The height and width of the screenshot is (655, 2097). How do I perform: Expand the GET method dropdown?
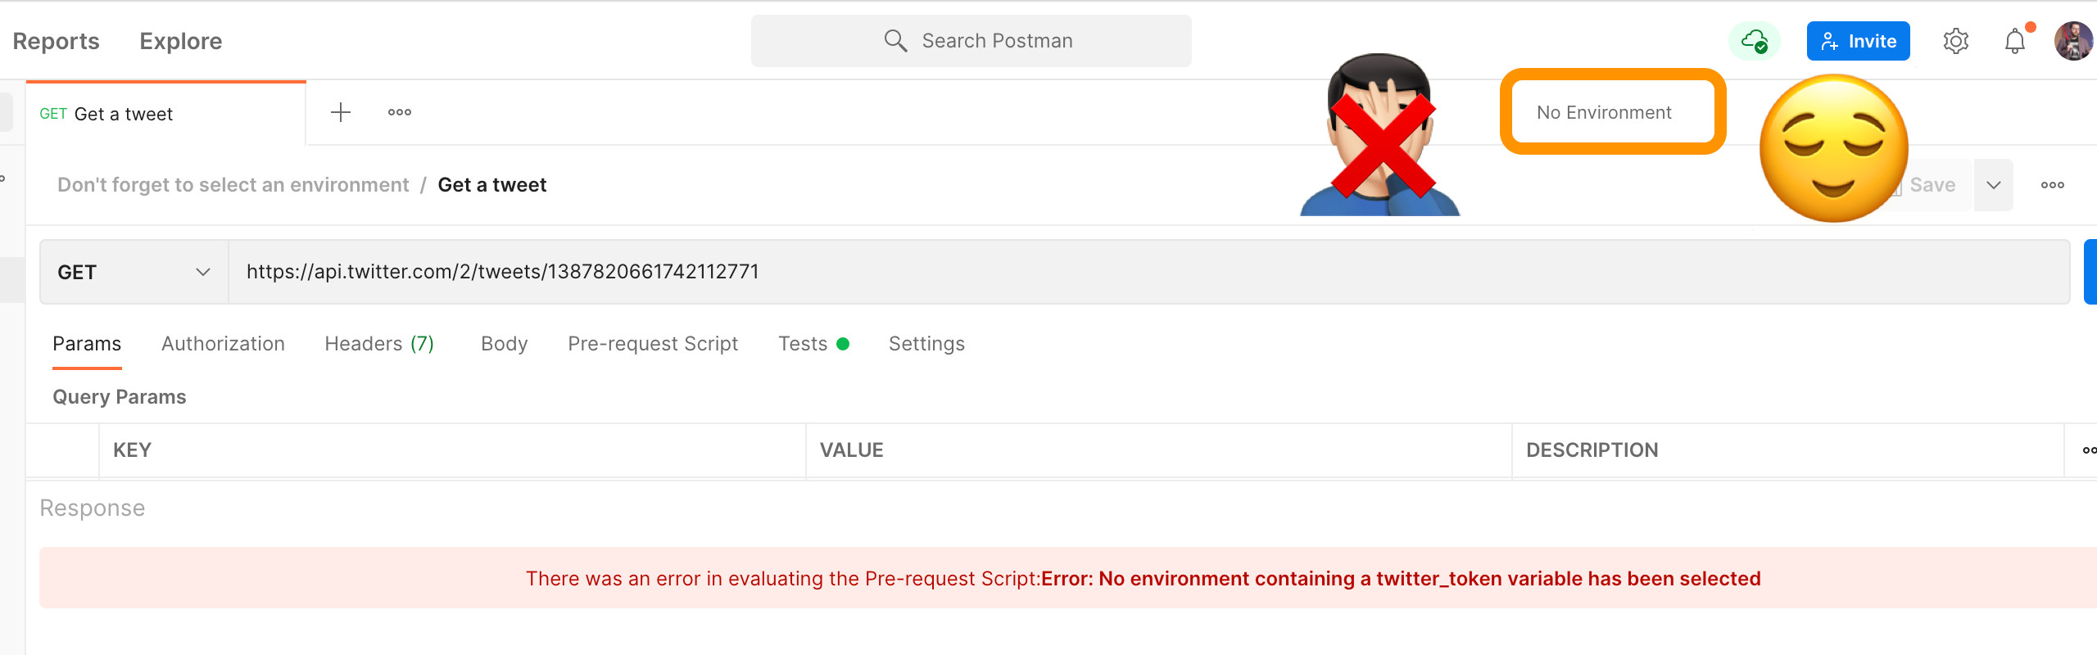134,272
